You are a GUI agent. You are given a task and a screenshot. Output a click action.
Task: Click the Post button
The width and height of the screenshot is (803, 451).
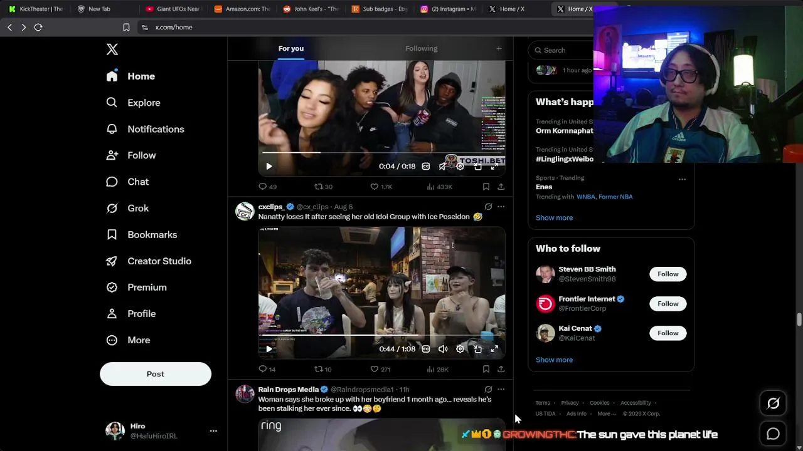point(156,374)
